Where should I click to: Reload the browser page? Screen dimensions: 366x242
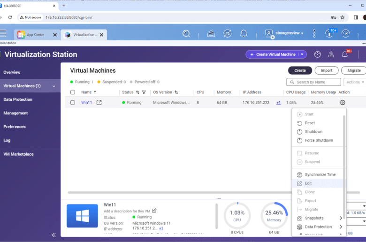tap(10, 17)
